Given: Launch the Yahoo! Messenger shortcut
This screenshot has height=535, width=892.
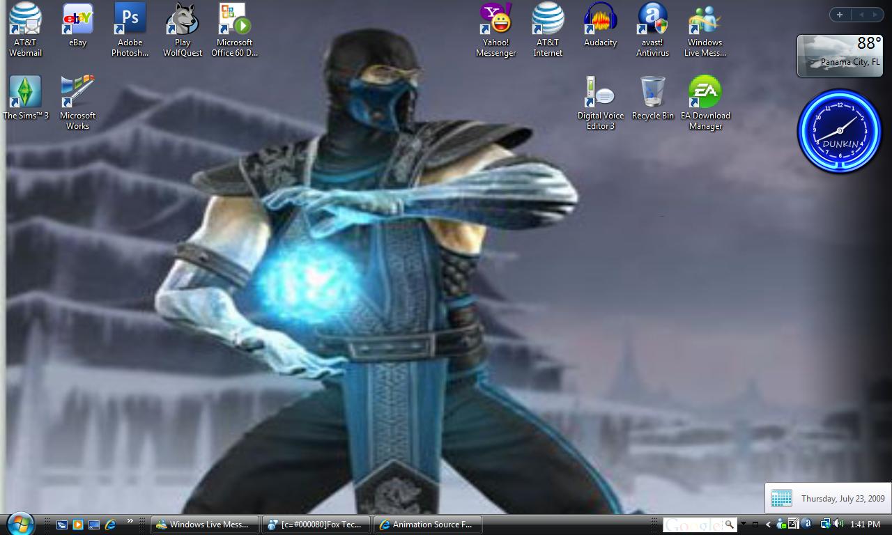Looking at the screenshot, I should [495, 29].
